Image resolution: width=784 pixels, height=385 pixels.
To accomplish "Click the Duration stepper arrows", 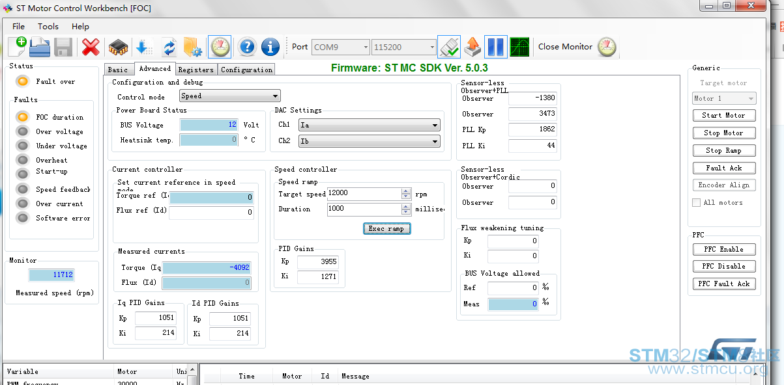I will click(x=406, y=209).
